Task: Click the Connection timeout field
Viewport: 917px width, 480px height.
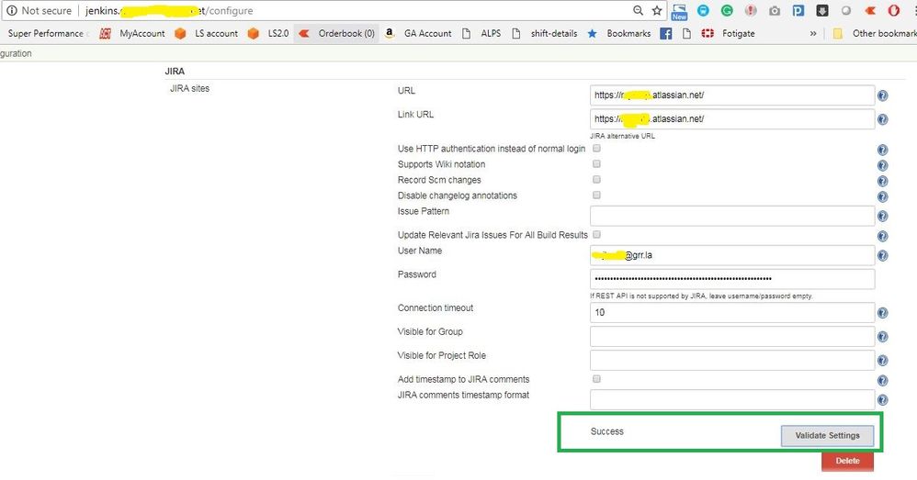Action: click(732, 312)
